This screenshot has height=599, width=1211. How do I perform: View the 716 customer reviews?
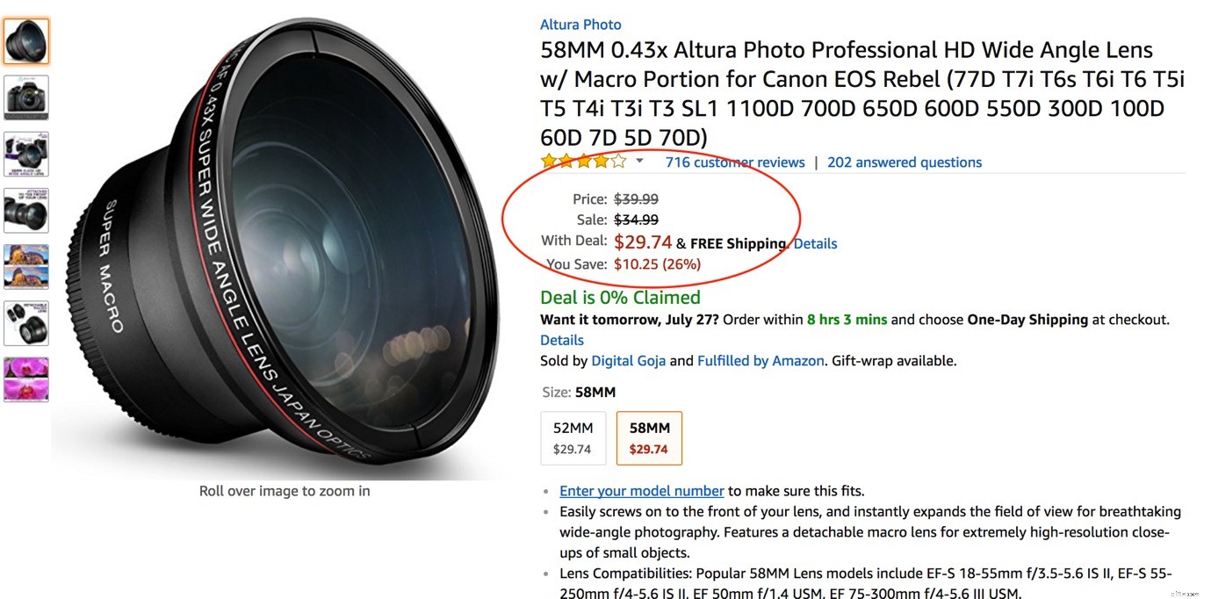click(x=734, y=162)
